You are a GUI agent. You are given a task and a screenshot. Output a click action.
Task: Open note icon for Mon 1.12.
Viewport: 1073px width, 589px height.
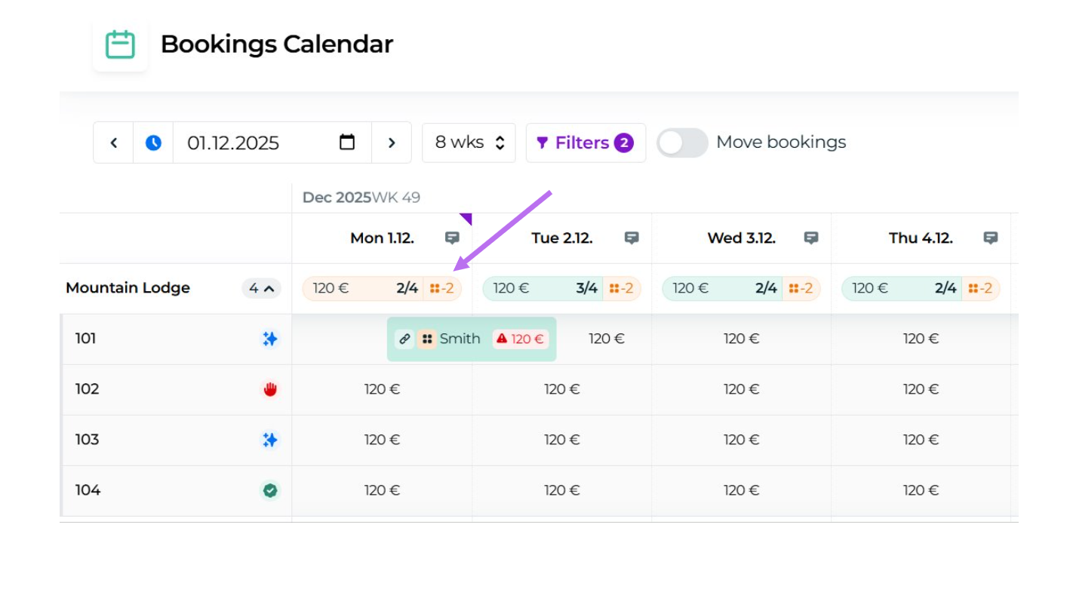452,238
